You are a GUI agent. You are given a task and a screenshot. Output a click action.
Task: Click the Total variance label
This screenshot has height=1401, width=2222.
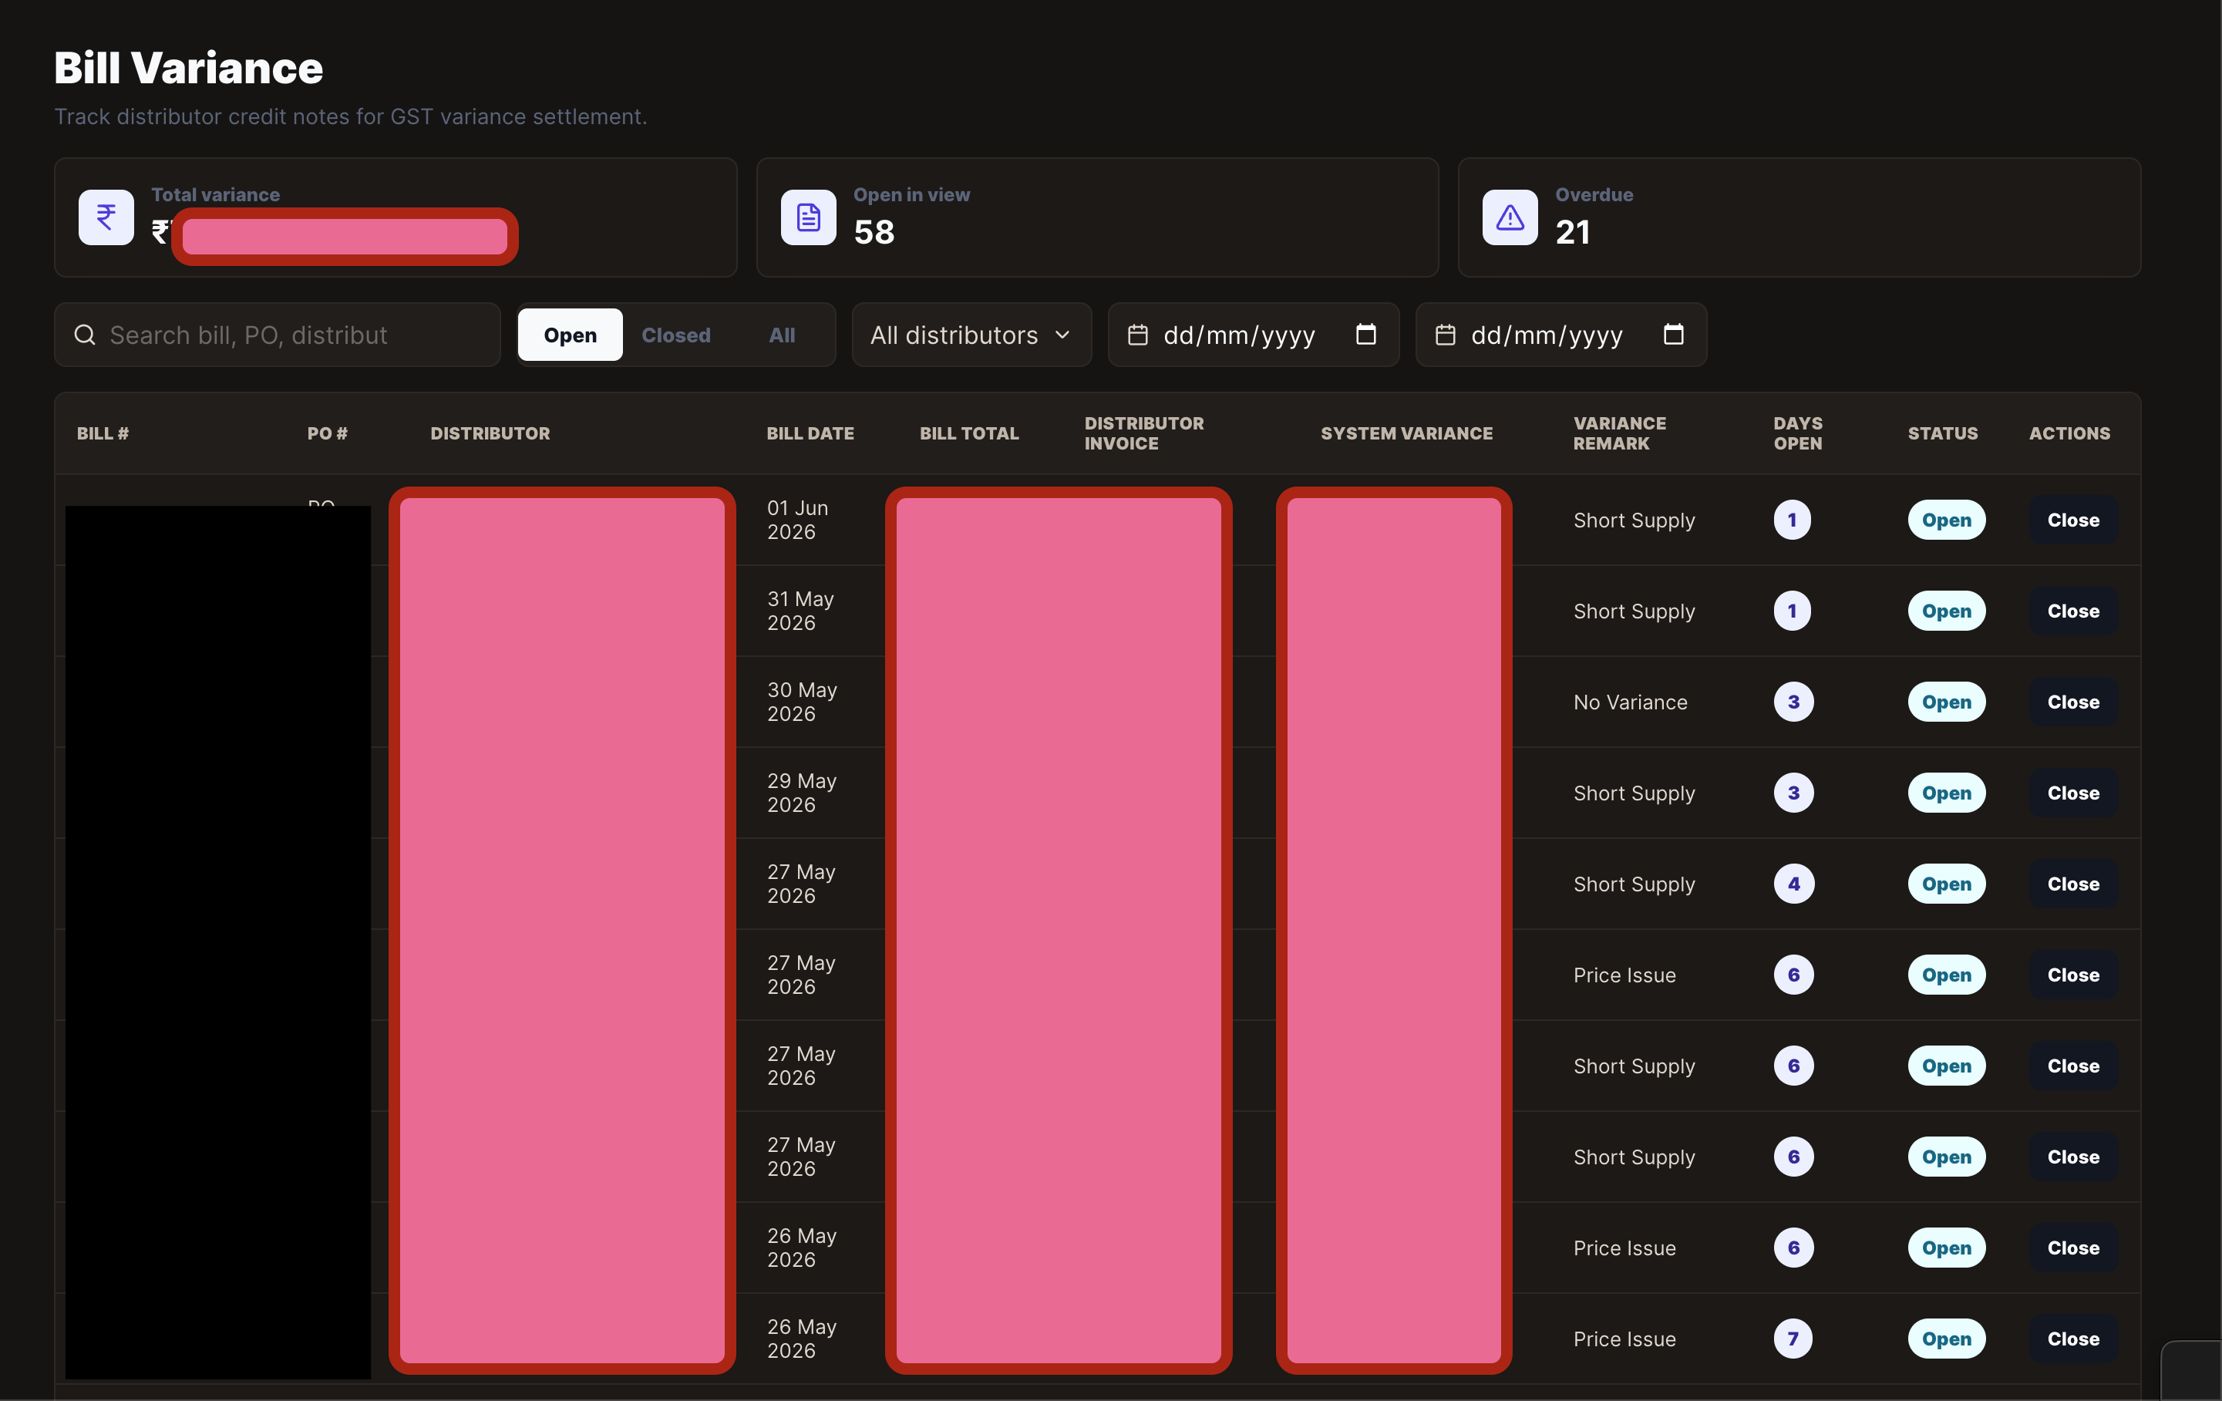[x=215, y=195]
